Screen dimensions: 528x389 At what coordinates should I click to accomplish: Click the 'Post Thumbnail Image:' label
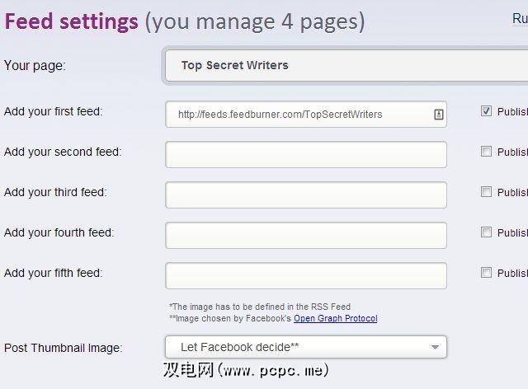(63, 348)
